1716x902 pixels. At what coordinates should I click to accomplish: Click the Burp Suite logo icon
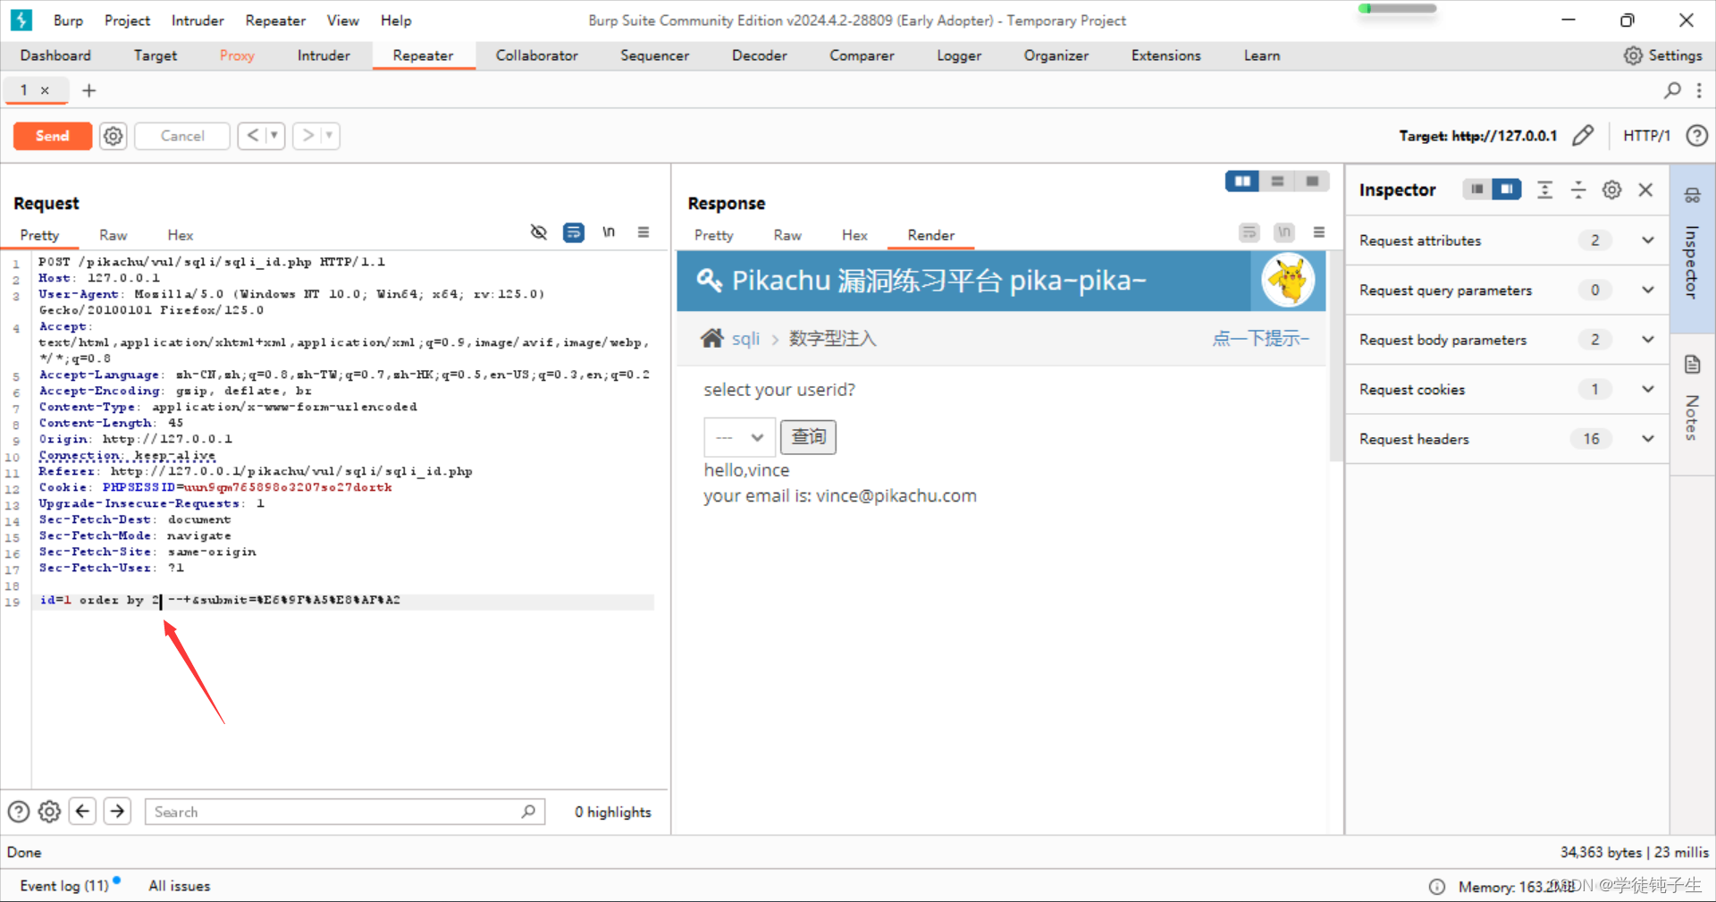(x=21, y=20)
